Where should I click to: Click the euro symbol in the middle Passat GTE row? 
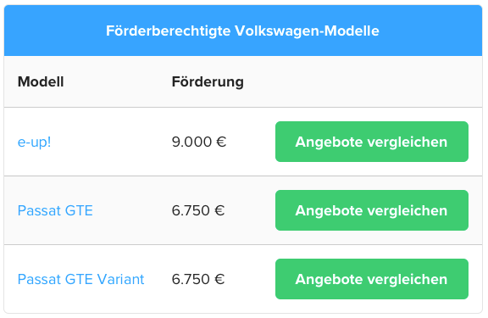click(x=219, y=210)
